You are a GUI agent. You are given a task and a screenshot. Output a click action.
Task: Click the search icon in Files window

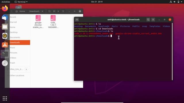(x=49, y=11)
